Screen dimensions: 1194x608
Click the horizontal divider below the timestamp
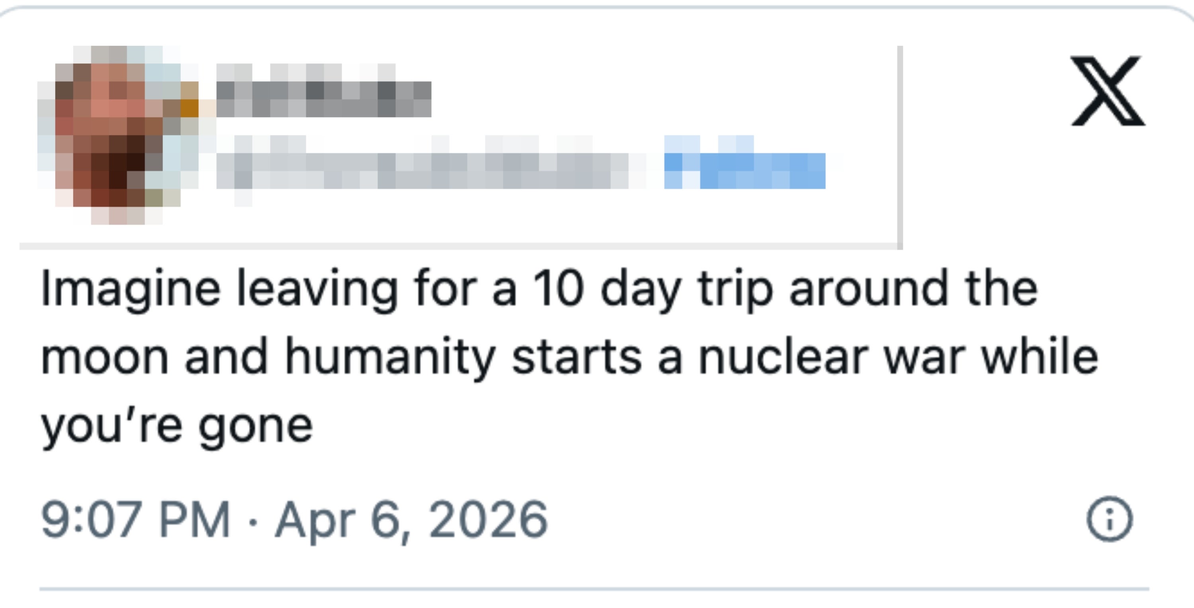coord(593,589)
